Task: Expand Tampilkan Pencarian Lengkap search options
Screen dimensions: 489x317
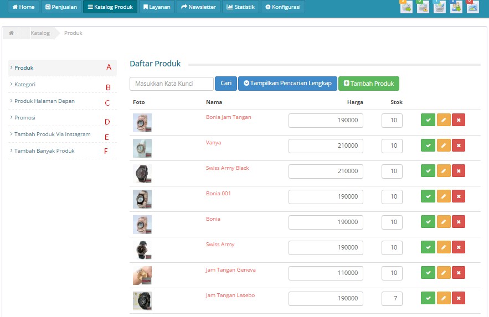Action: click(x=287, y=84)
